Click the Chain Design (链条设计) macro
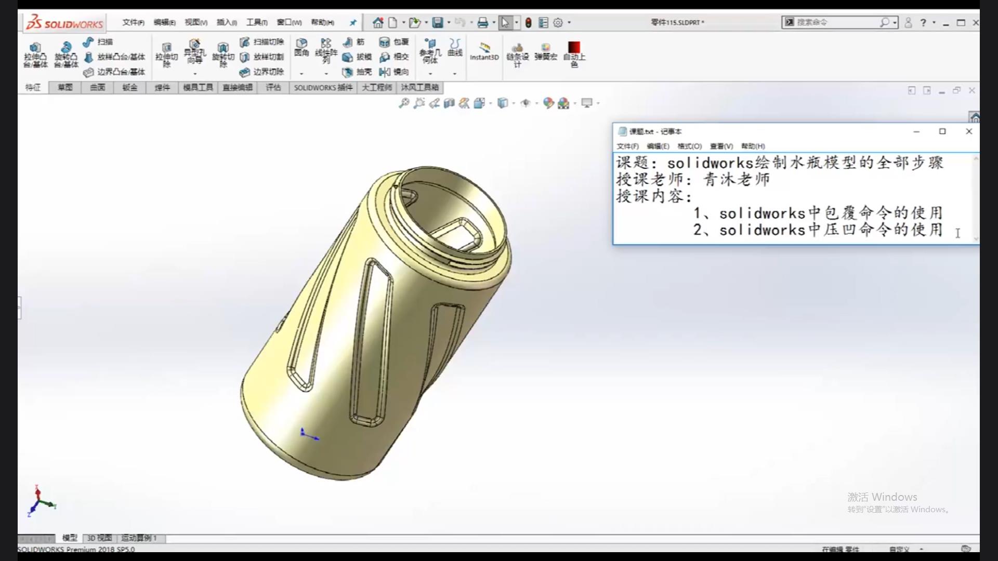The width and height of the screenshot is (998, 561). (517, 55)
